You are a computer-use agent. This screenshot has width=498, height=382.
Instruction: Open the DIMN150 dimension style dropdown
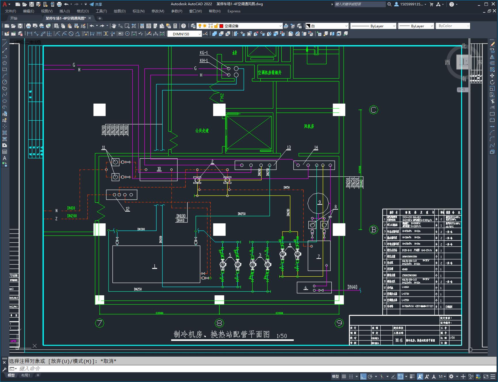(x=185, y=34)
